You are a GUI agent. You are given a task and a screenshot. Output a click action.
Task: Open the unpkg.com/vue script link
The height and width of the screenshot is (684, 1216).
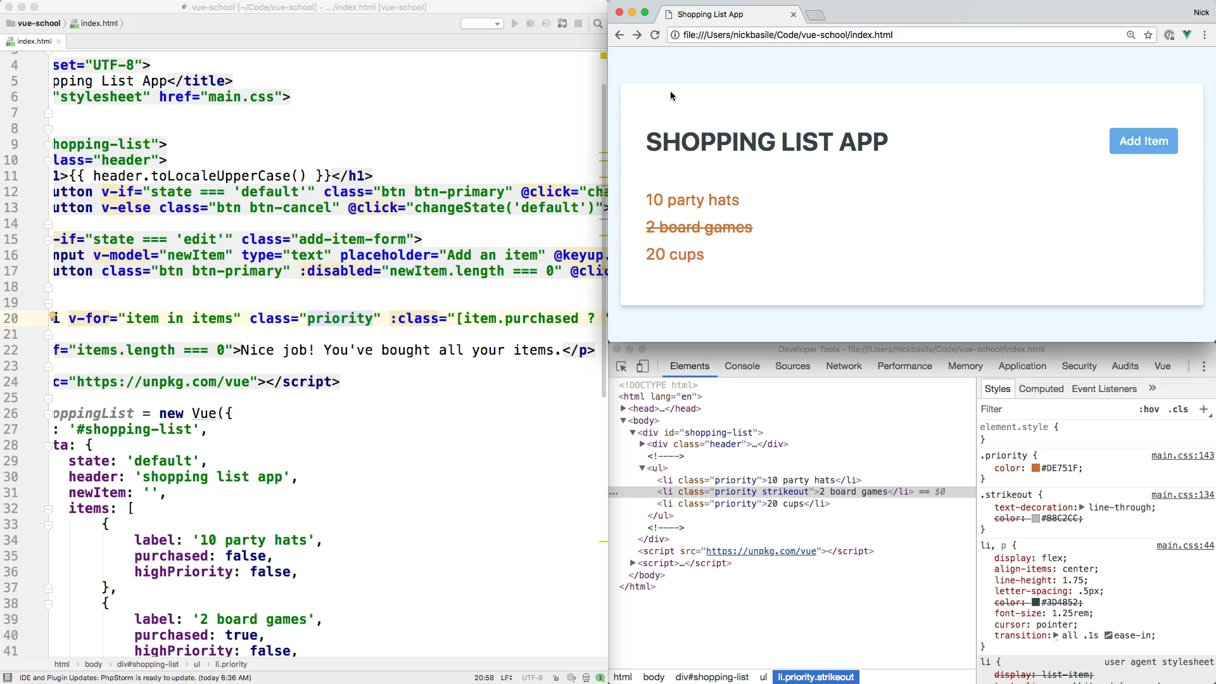(761, 551)
